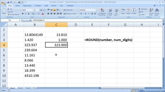165x92 pixels.
Task: Cut the selected cell
Action: (10, 9)
